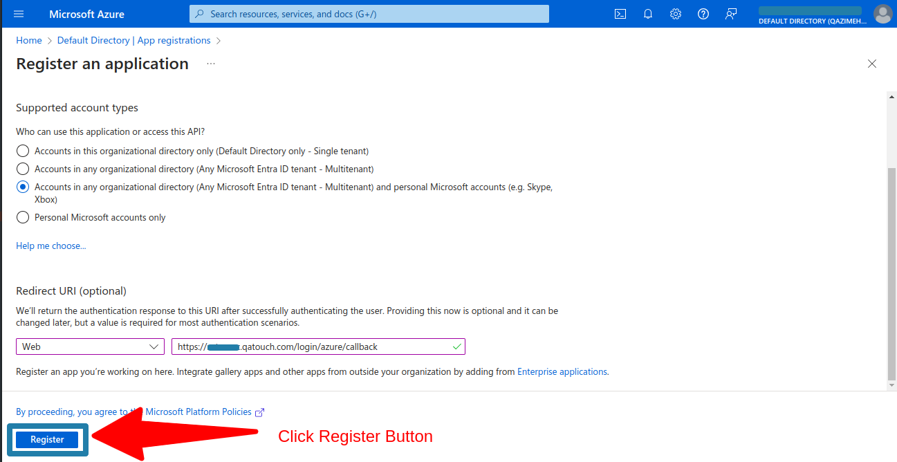
Task: Select Single tenant account type
Action: click(x=23, y=151)
